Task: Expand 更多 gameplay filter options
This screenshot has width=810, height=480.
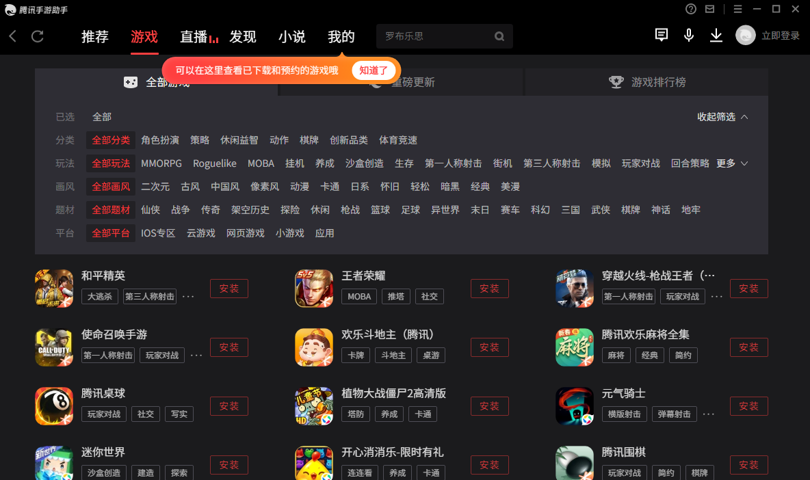Action: (x=732, y=163)
